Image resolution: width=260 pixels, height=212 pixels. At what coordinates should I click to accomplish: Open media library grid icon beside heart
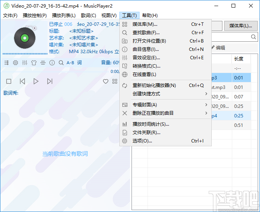[115, 81]
